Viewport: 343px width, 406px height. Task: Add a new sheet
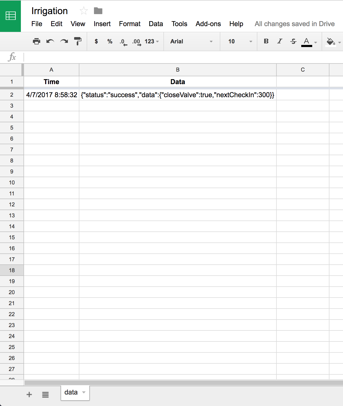[x=29, y=395]
